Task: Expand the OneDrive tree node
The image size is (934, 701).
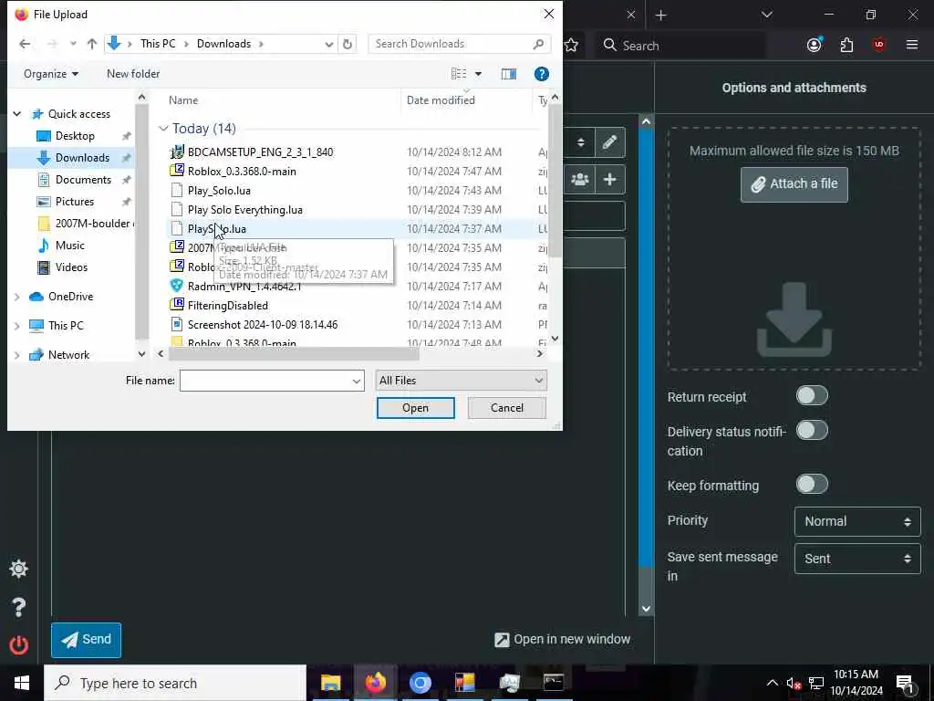Action: pos(17,297)
